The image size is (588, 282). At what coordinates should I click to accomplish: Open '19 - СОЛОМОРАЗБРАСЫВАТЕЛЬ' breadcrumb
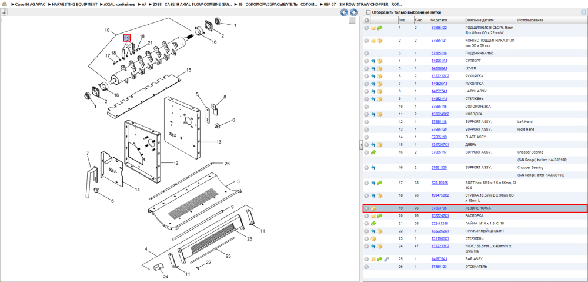click(277, 4)
